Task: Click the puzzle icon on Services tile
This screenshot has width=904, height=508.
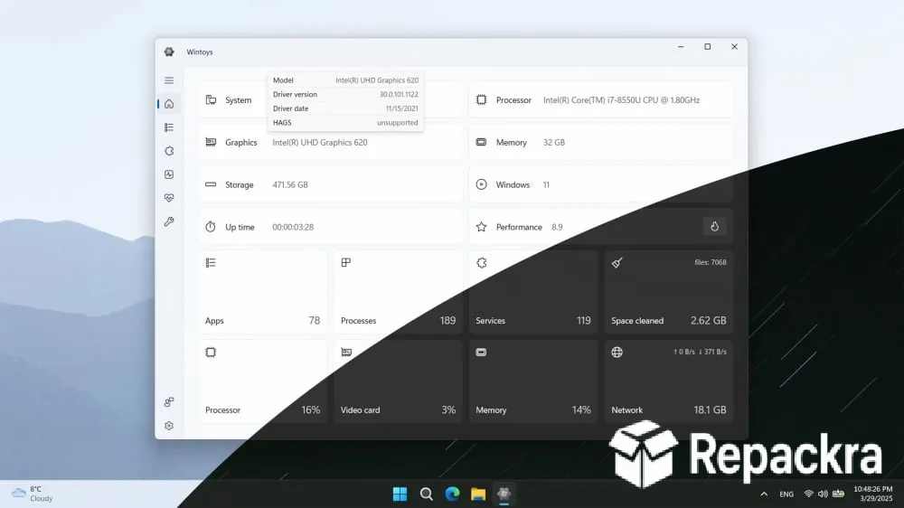Action: pos(482,263)
